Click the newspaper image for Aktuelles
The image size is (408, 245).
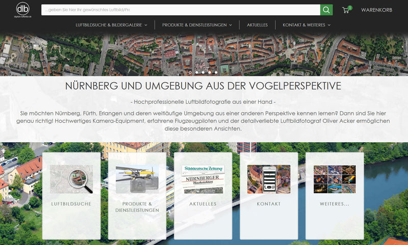pos(203,179)
